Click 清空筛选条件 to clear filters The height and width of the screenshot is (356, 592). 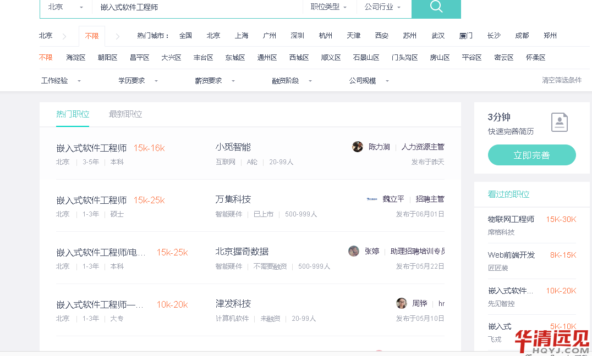click(x=562, y=80)
